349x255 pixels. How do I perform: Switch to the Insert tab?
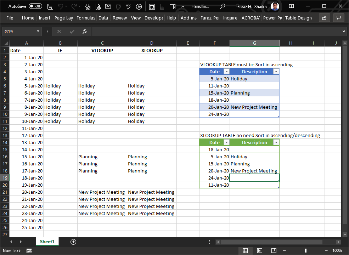point(45,18)
